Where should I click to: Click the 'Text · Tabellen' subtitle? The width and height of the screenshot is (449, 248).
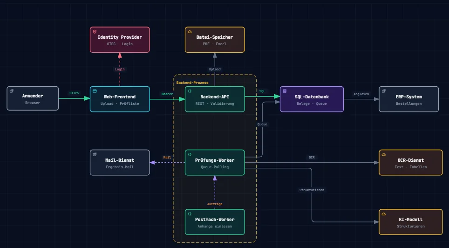tap(411, 167)
